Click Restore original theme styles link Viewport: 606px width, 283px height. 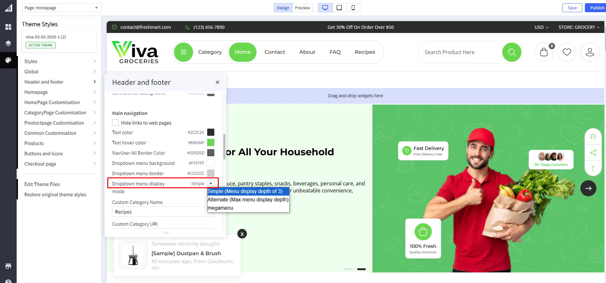(55, 195)
